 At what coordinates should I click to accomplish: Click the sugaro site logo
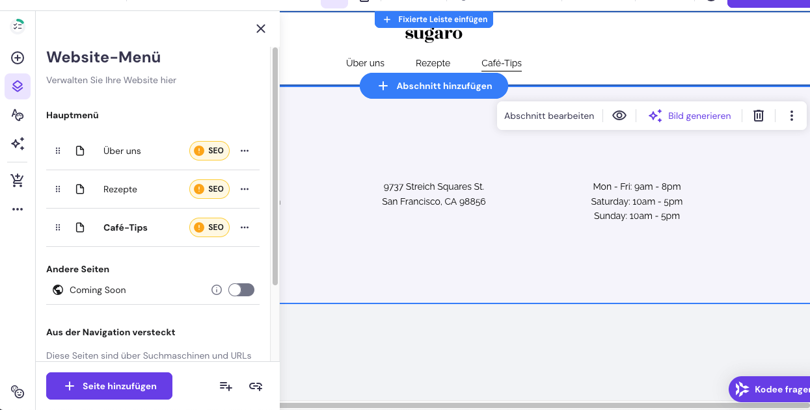tap(434, 34)
